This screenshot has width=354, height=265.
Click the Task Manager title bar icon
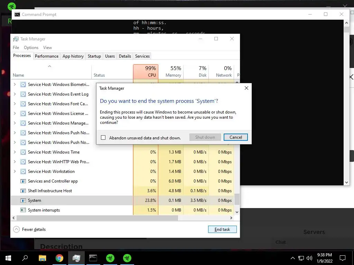16,39
